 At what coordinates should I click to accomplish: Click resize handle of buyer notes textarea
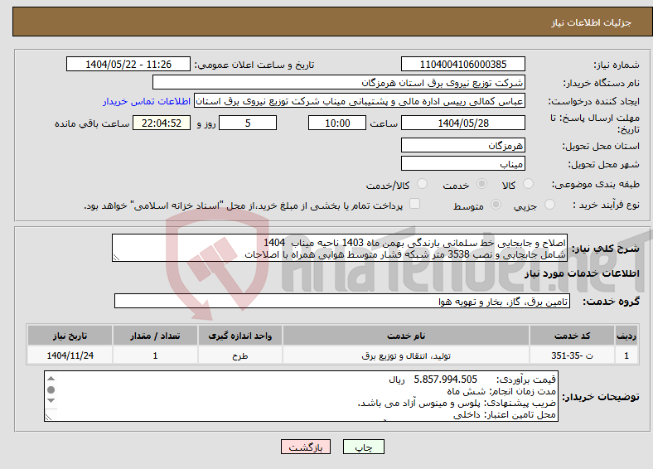coord(48,417)
